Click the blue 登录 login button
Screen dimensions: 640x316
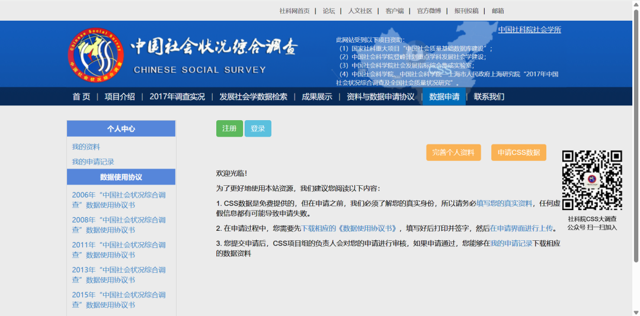coord(258,128)
